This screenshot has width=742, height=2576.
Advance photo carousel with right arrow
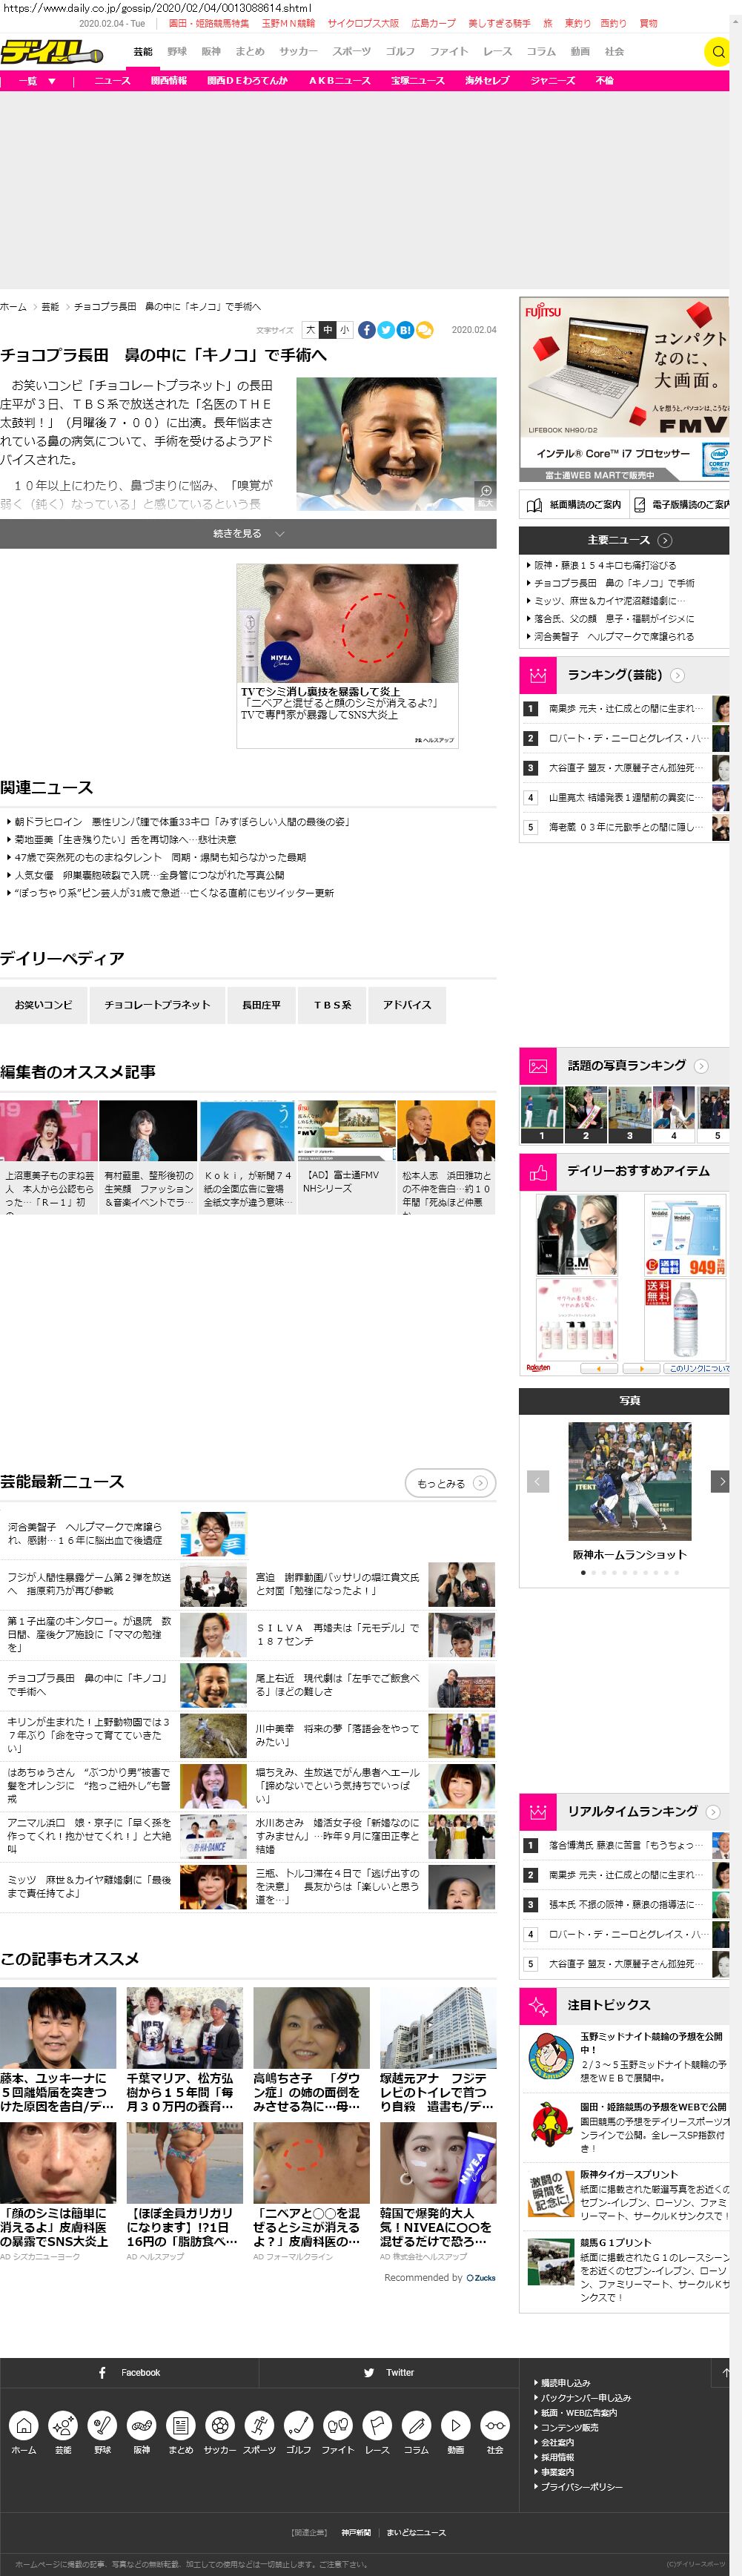click(720, 1481)
